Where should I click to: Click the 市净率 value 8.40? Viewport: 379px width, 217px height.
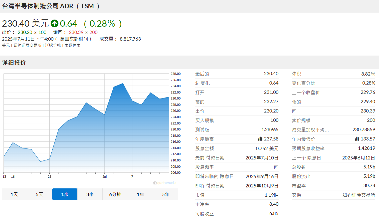pos(274,204)
